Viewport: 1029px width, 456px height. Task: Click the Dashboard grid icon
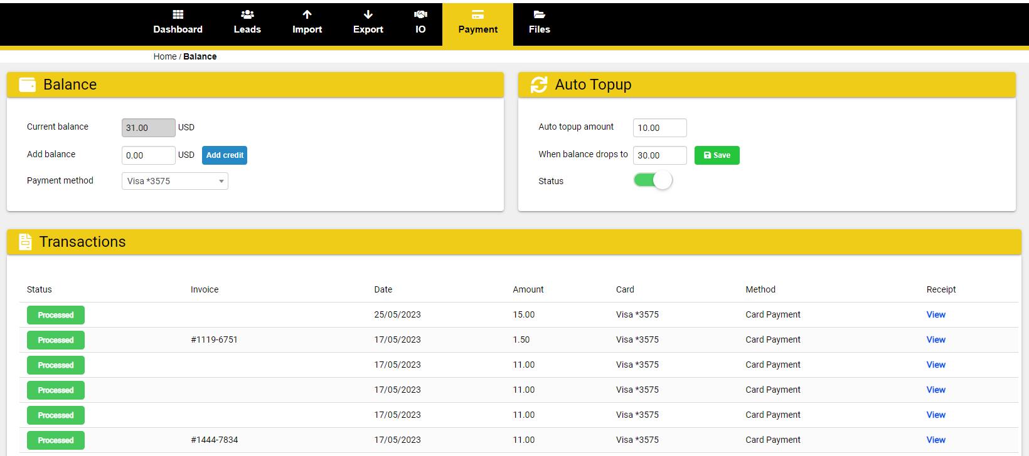[178, 14]
